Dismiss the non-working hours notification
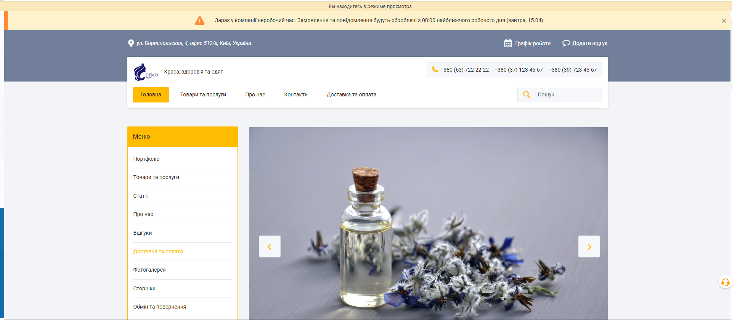Image resolution: width=732 pixels, height=320 pixels. click(x=724, y=21)
